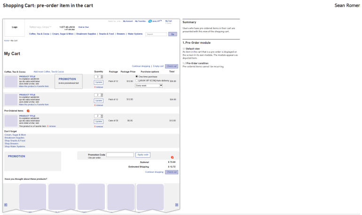The image size is (362, 215).
Task: Select the One-time purchase radio option
Action: pos(137,76)
